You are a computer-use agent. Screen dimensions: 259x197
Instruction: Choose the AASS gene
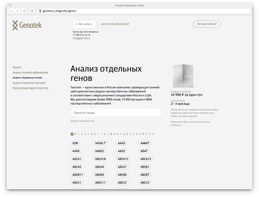[121, 151]
